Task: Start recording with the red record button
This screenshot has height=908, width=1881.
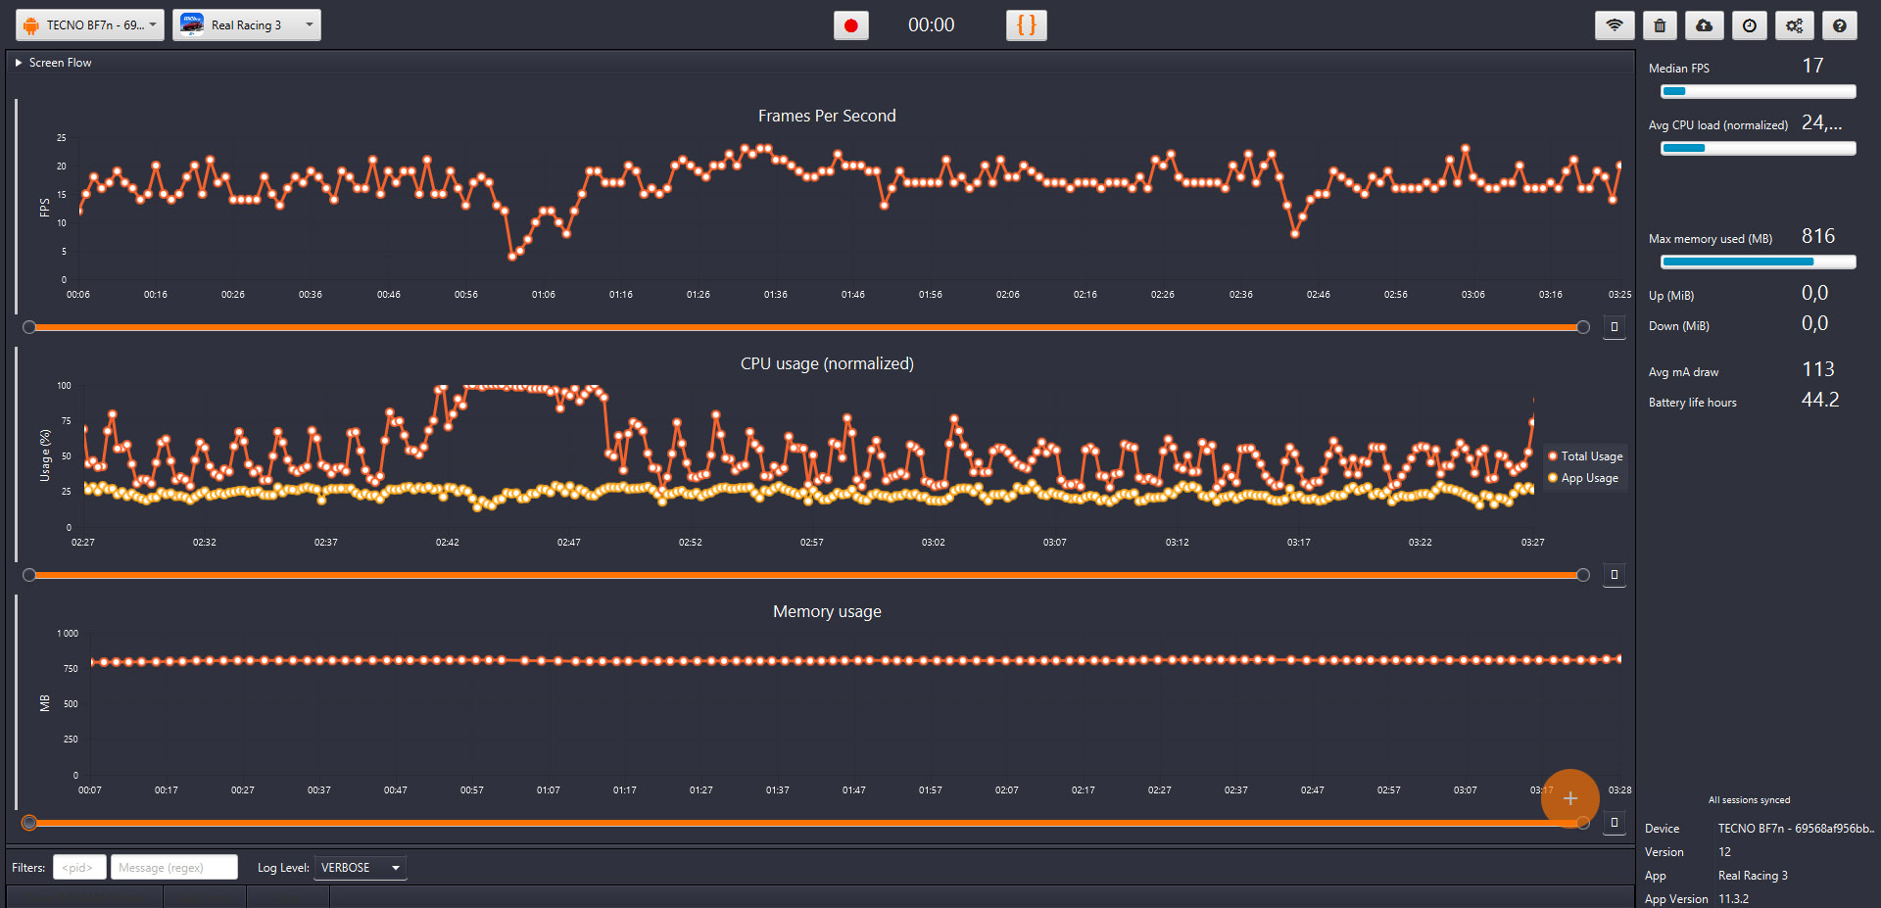Action: (851, 25)
